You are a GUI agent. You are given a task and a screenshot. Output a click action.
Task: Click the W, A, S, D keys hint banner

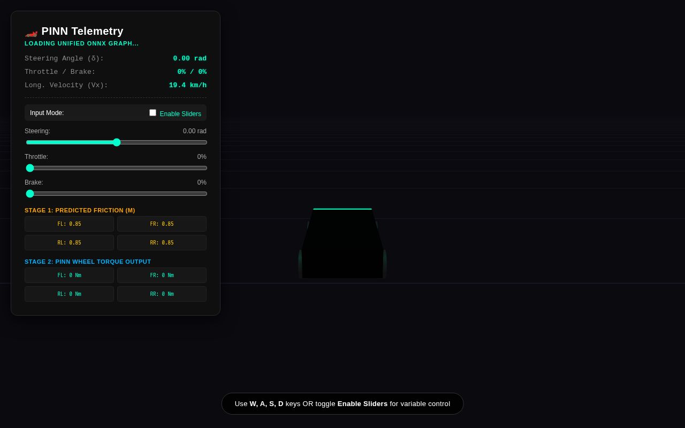pyautogui.click(x=342, y=404)
